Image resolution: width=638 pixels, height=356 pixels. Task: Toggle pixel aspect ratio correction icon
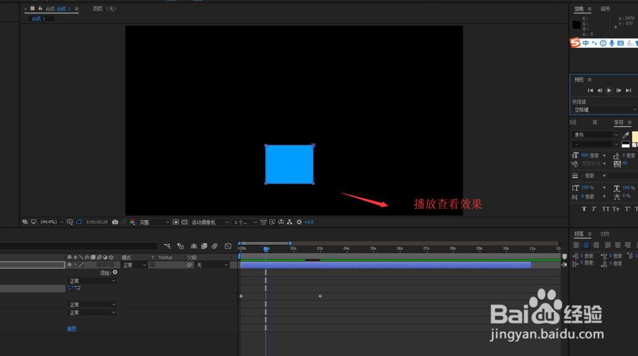(263, 222)
